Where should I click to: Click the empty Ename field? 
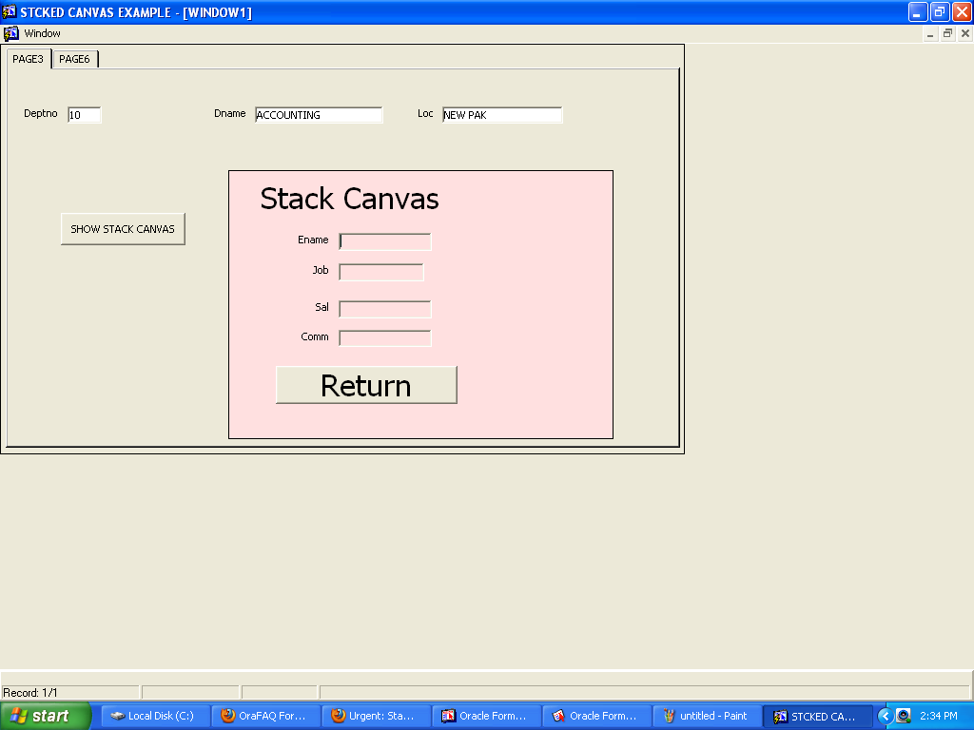tap(385, 241)
